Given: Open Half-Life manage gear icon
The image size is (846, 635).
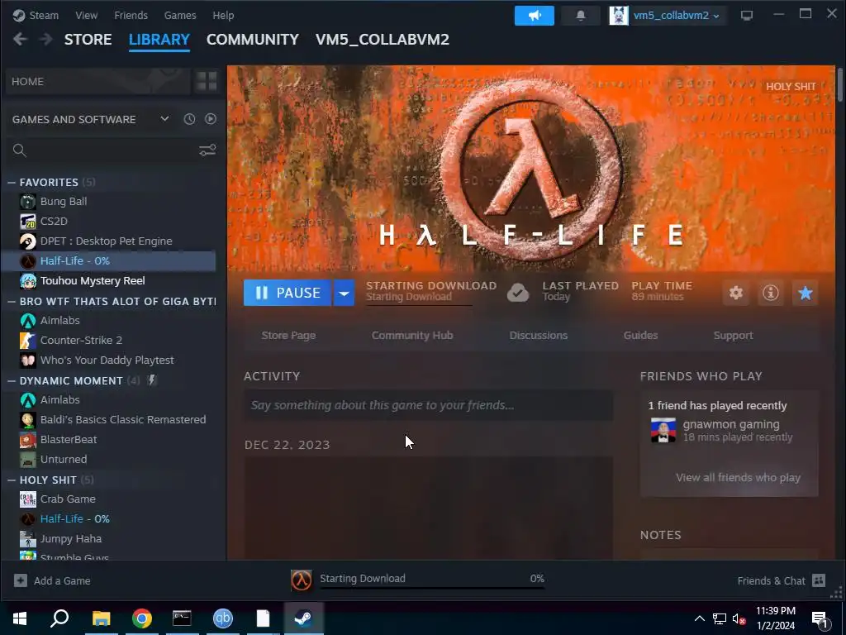Looking at the screenshot, I should [x=736, y=293].
